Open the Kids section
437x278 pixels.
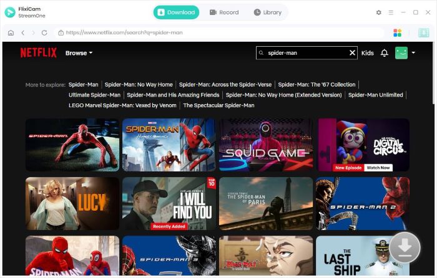(x=367, y=53)
